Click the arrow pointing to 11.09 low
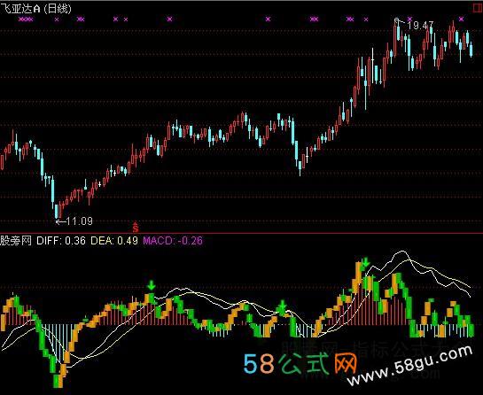Viewport: 483px width, 395px height. tap(60, 221)
